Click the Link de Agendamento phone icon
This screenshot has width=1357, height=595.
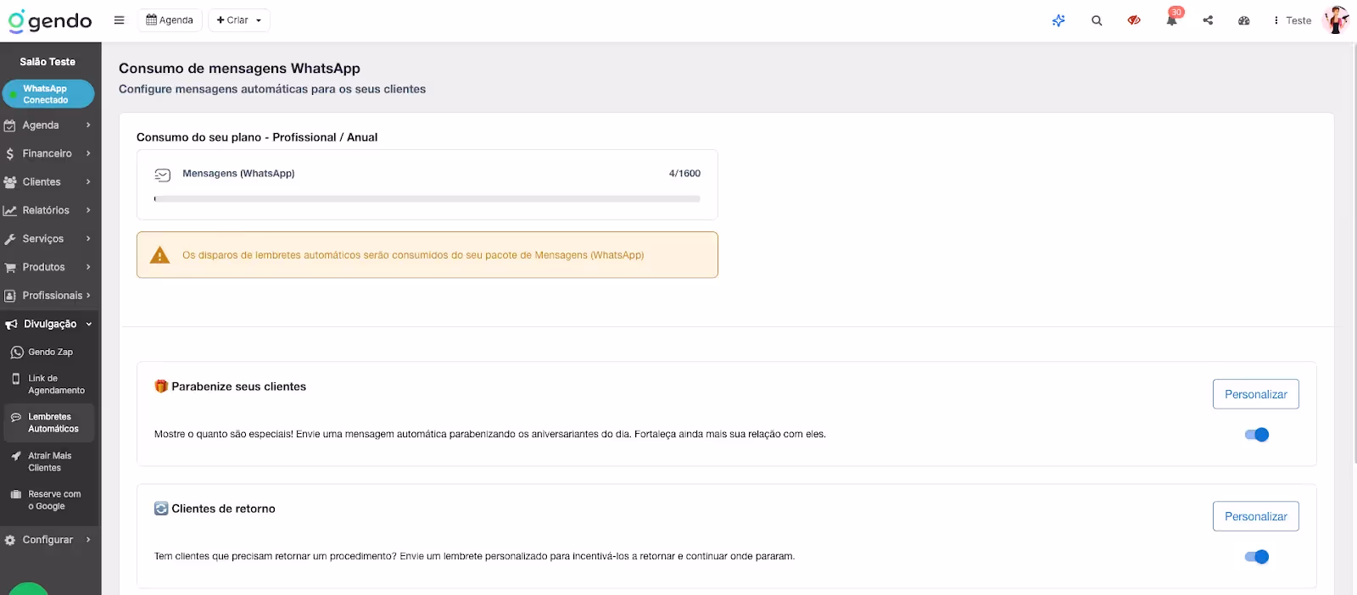coord(16,379)
